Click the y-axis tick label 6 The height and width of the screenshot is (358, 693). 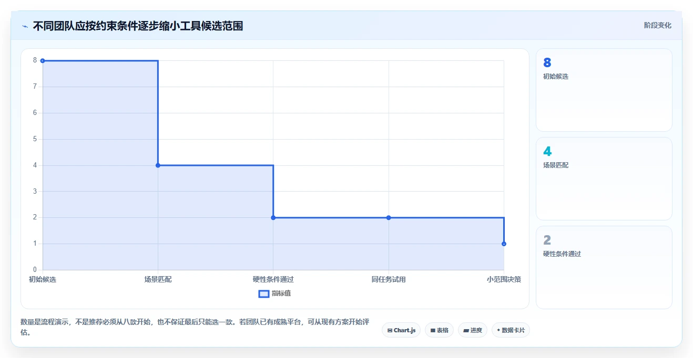pos(35,113)
